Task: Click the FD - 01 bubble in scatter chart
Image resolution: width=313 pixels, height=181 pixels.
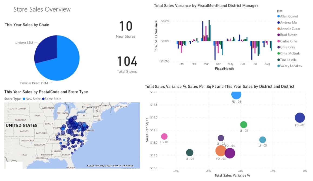Action: click(x=236, y=95)
